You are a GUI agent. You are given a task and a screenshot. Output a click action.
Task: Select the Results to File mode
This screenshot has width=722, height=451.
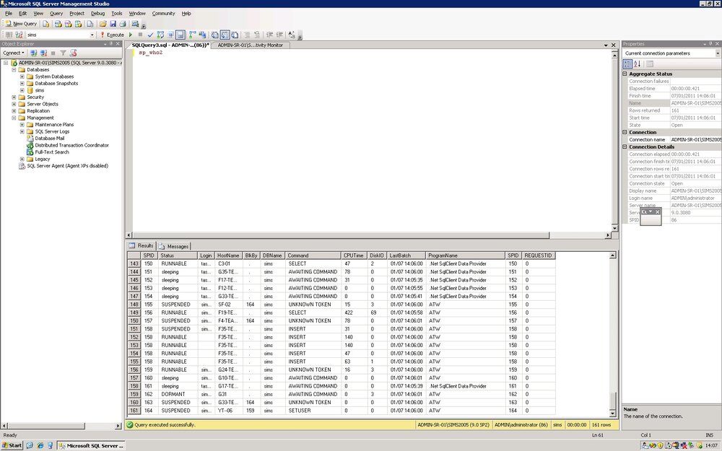pyautogui.click(x=235, y=35)
